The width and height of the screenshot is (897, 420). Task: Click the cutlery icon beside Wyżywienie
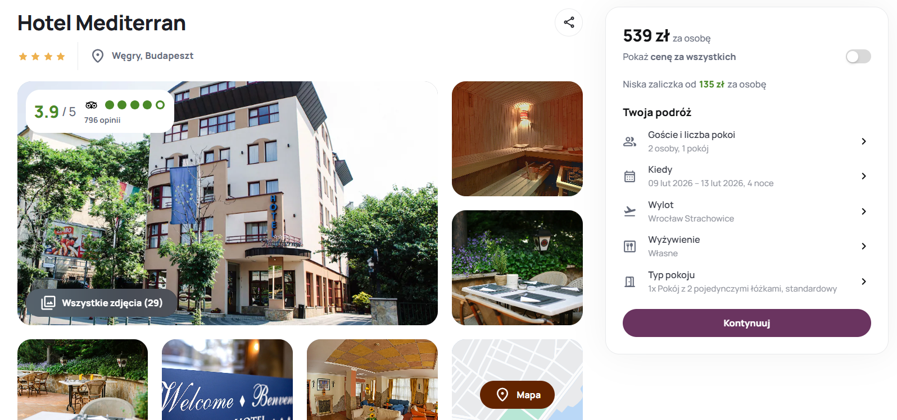629,246
